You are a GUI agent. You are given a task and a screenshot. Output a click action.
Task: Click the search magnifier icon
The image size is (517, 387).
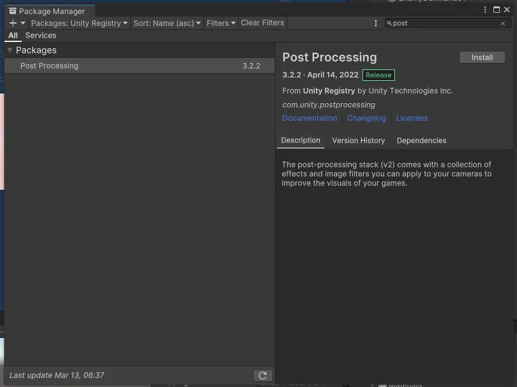click(389, 23)
